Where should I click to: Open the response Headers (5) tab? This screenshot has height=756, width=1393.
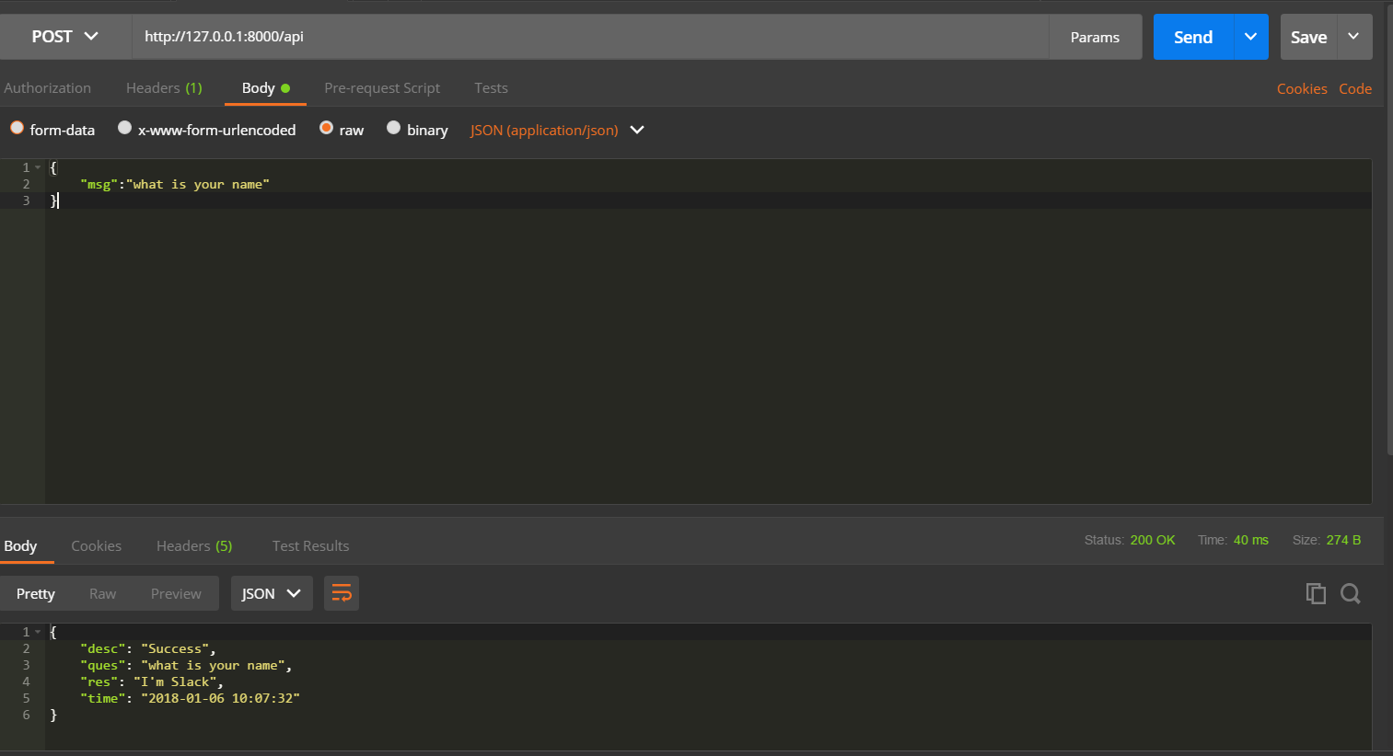coord(194,545)
